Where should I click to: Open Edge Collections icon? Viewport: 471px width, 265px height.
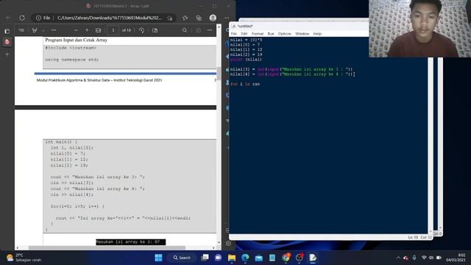coord(199,18)
